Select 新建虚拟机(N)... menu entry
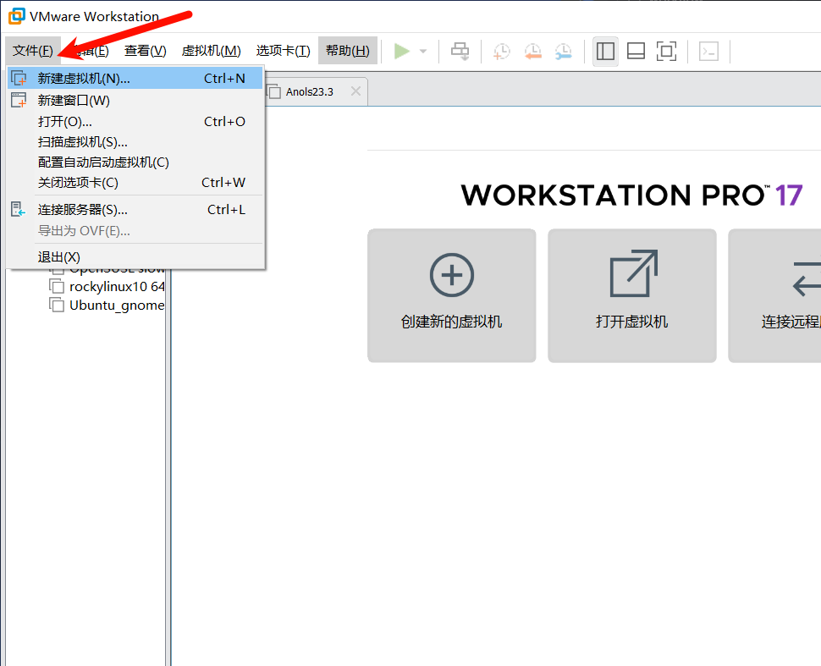The height and width of the screenshot is (666, 821). pyautogui.click(x=84, y=79)
